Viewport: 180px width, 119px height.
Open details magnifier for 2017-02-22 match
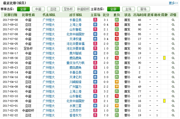point(173,115)
